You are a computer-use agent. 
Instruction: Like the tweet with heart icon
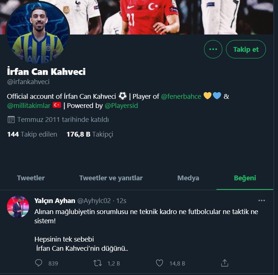click(159, 263)
